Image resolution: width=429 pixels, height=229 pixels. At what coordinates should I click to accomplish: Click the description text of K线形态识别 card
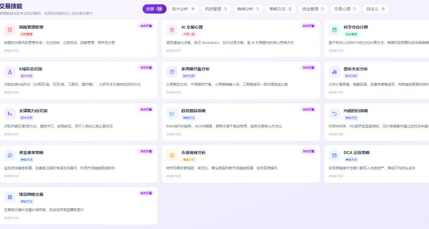(73, 85)
